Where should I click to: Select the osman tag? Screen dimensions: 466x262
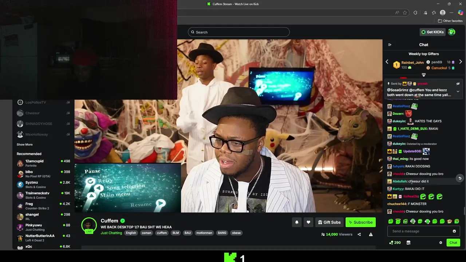146,233
